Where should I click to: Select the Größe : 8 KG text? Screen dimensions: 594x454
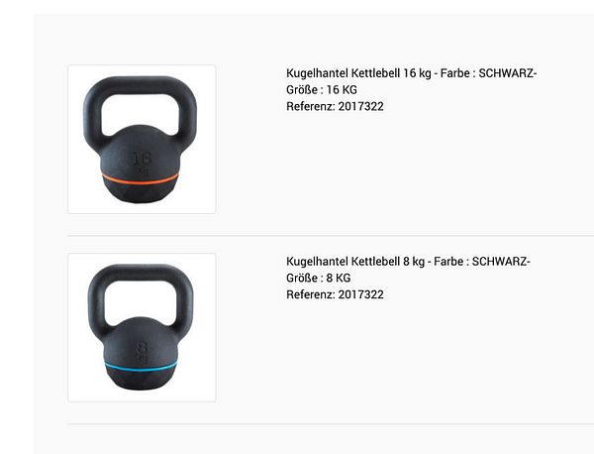[x=318, y=278]
